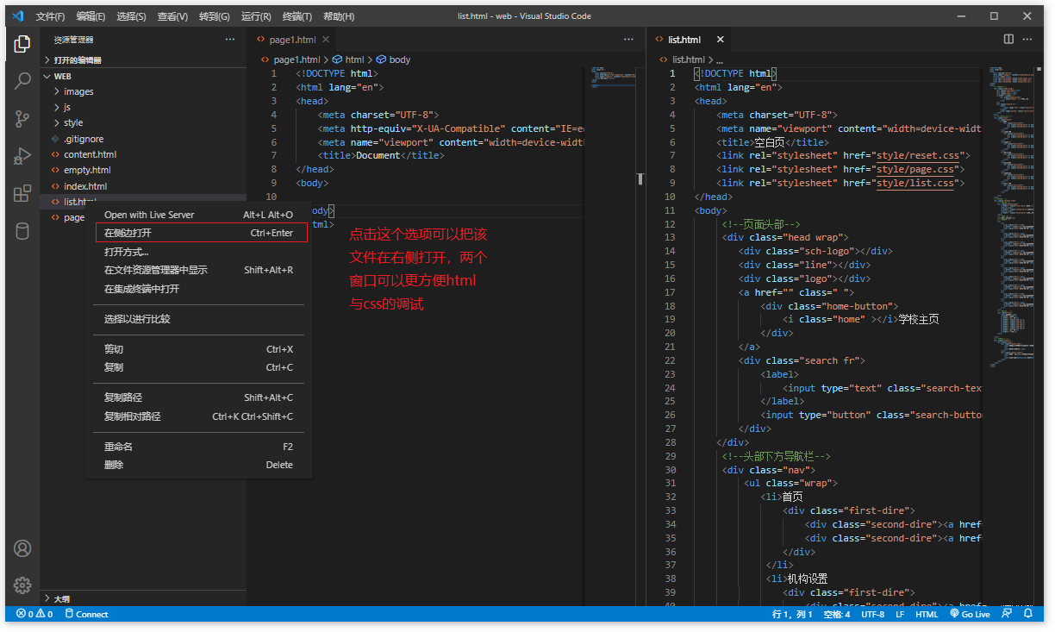Viewport: 1055px width, 632px height.
Task: Open the Explorer view in activity bar
Action: click(x=22, y=43)
